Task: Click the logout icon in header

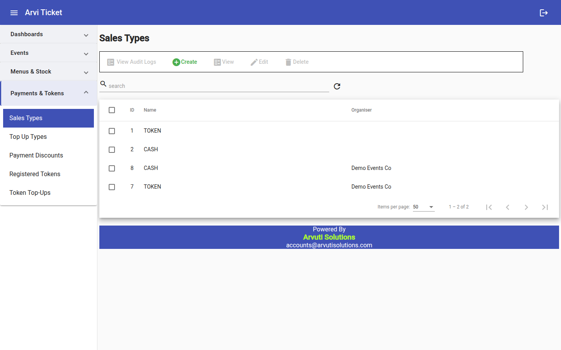Action: click(544, 13)
